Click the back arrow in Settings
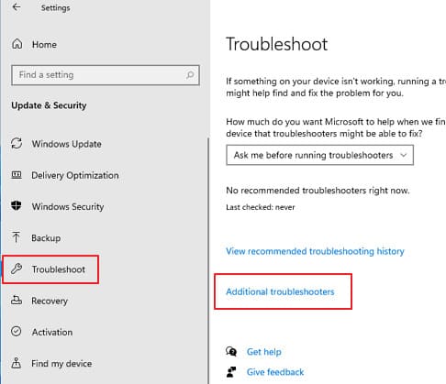The width and height of the screenshot is (446, 384). tap(17, 7)
